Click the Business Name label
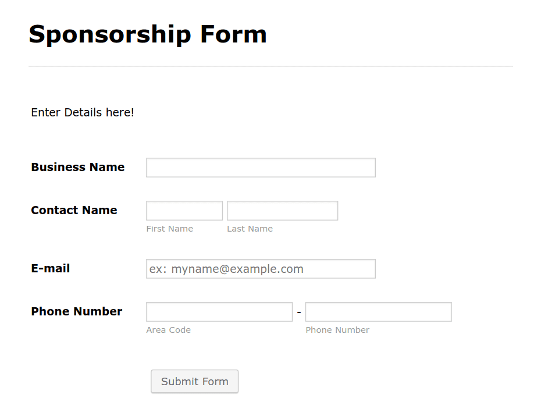The image size is (541, 412). (77, 167)
